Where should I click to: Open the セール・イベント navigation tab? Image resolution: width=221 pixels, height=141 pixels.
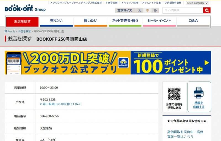coord(159,22)
